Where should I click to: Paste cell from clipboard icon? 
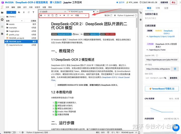tap(57, 15)
